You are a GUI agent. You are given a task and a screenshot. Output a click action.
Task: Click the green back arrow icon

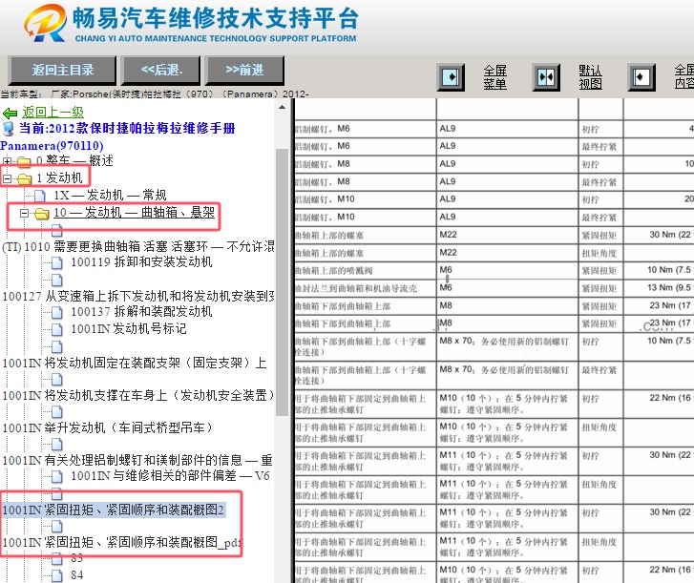click(x=10, y=114)
